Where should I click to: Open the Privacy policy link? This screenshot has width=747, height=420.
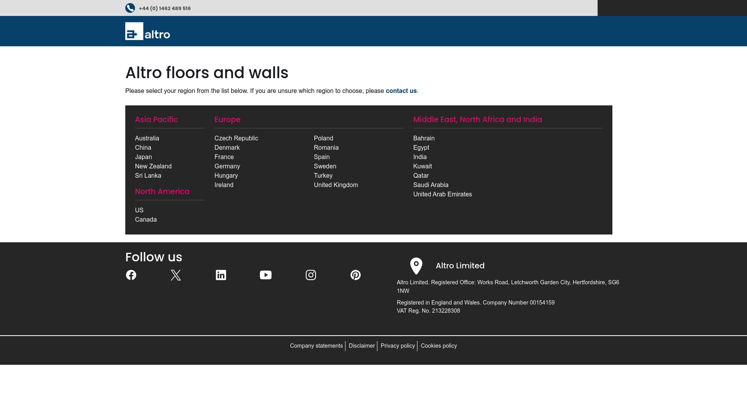click(x=398, y=346)
